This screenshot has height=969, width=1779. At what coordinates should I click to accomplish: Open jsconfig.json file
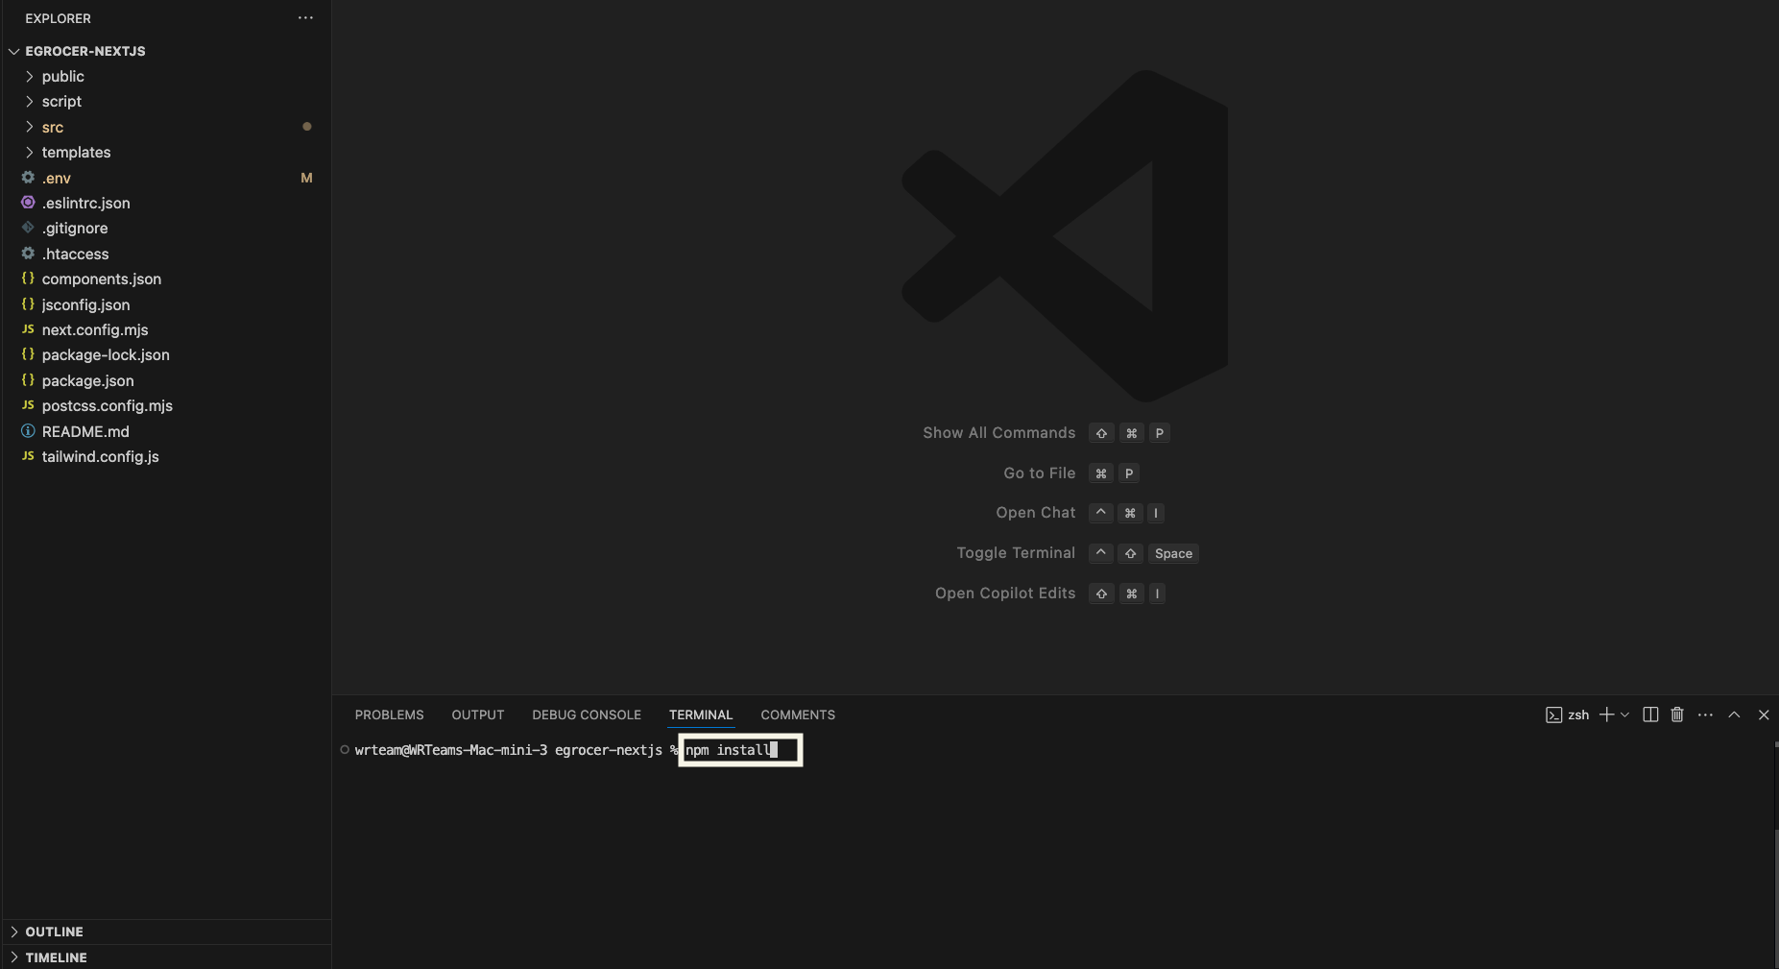(x=86, y=304)
